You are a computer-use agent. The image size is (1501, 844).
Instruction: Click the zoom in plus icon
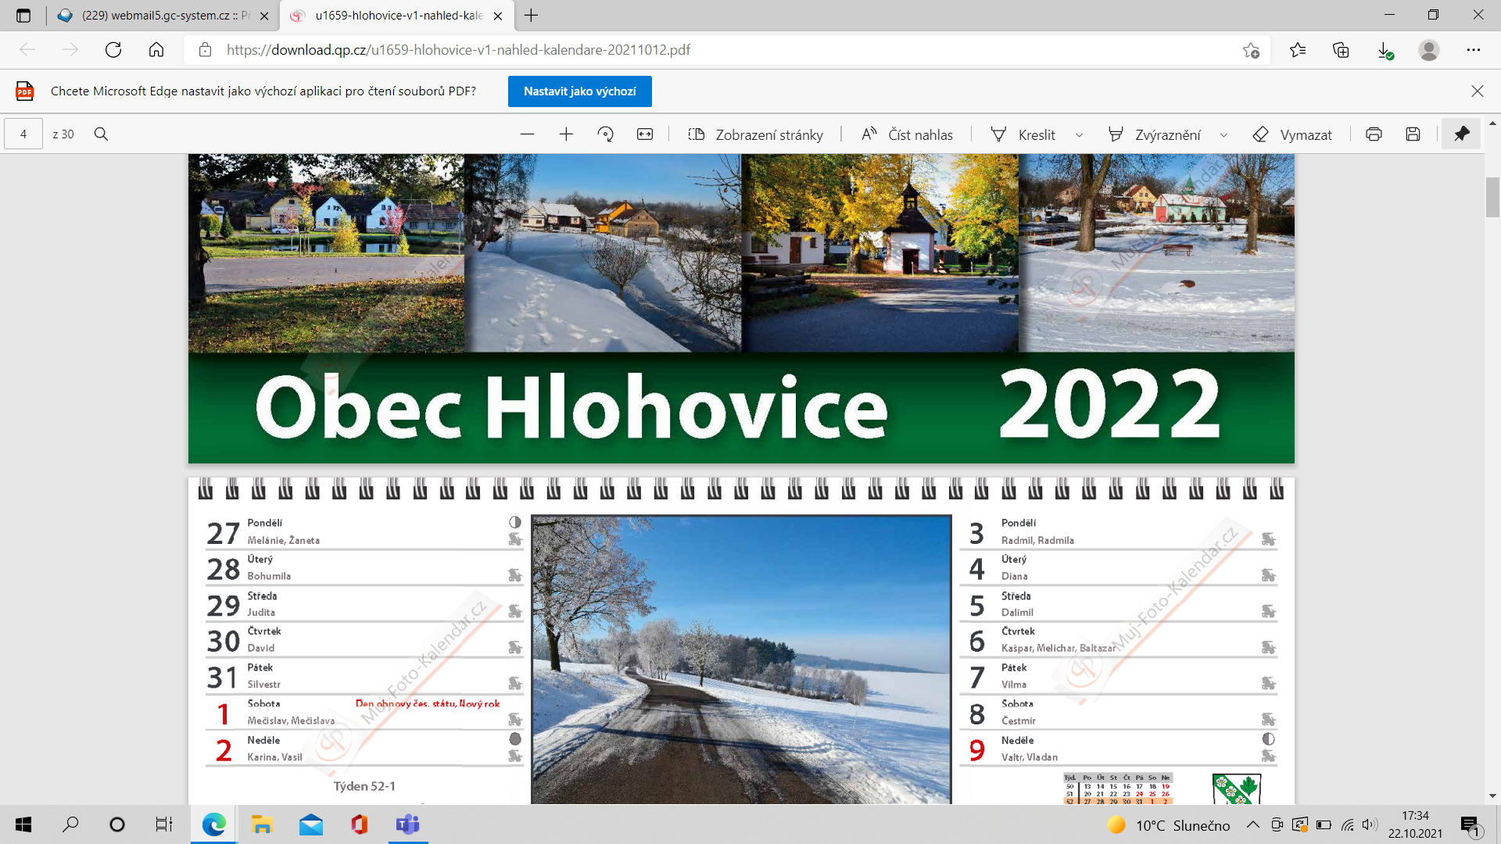click(x=566, y=134)
